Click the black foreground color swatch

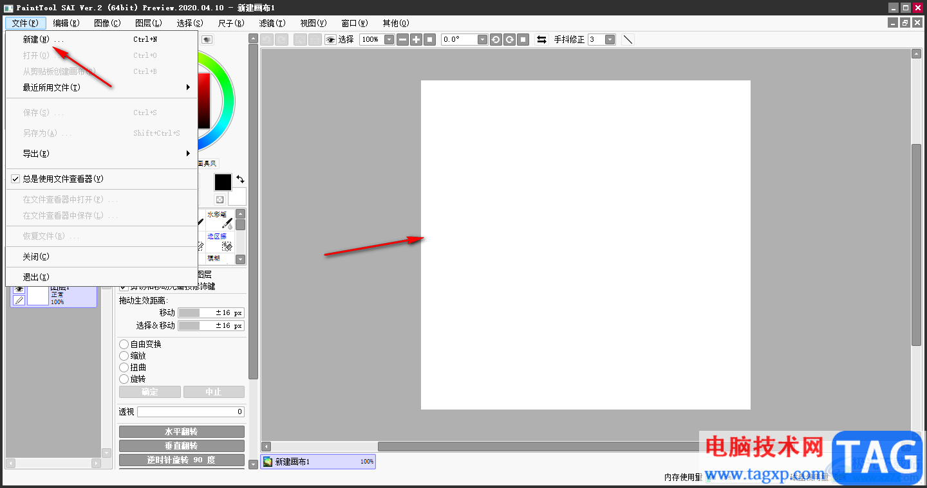click(x=223, y=182)
